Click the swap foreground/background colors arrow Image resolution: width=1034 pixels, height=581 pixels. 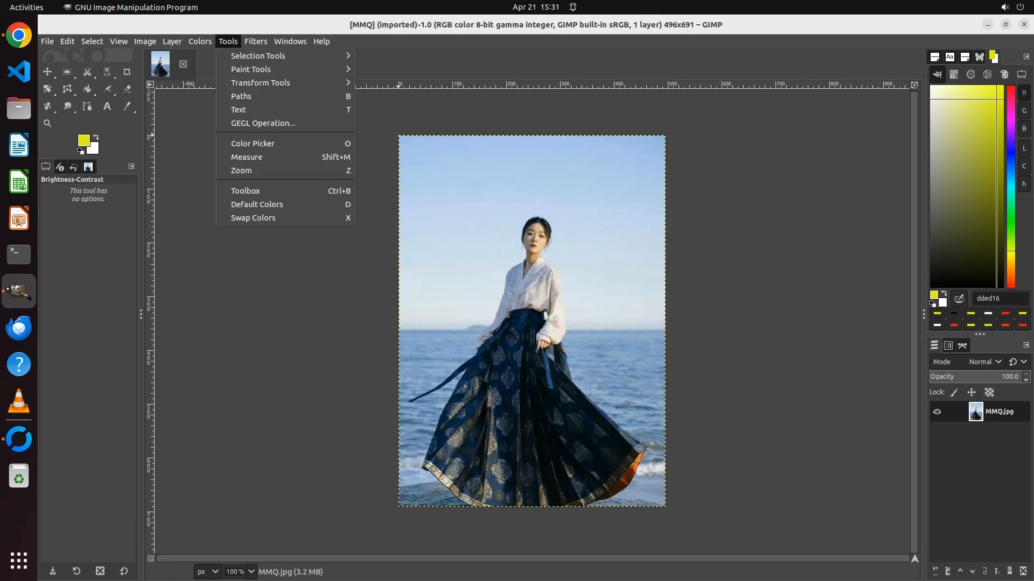click(x=96, y=137)
